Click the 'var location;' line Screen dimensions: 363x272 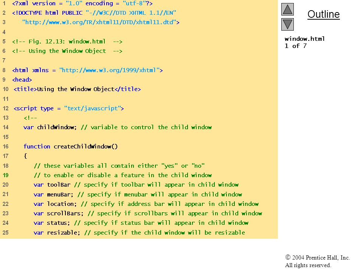click(x=146, y=204)
